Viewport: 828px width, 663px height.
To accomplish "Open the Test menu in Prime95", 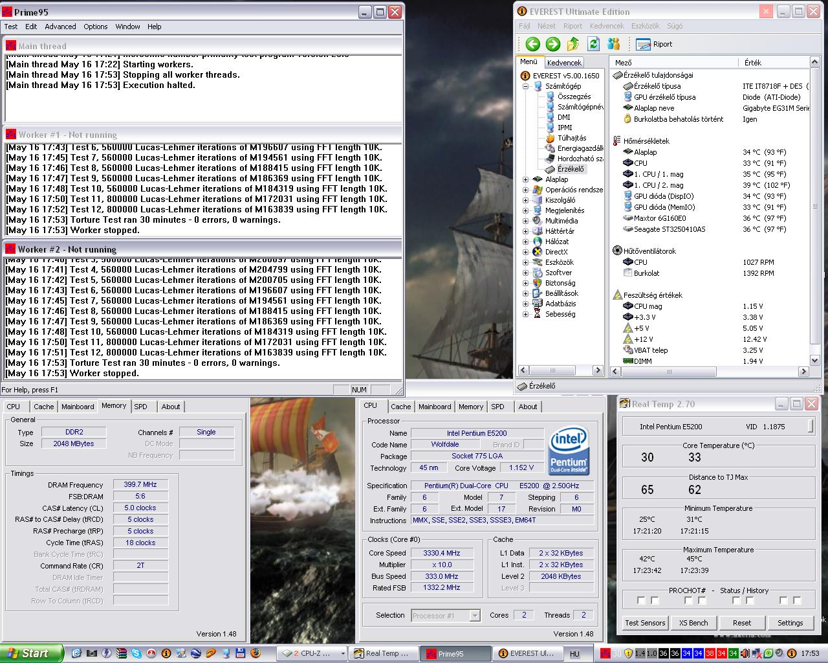I will tap(11, 27).
